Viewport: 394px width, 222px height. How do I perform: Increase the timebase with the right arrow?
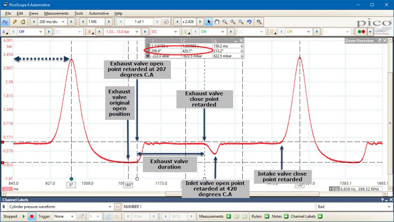71,22
